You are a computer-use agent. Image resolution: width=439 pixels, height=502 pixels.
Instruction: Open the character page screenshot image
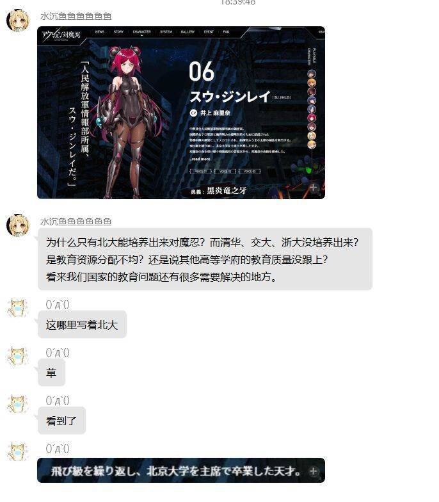pyautogui.click(x=180, y=113)
